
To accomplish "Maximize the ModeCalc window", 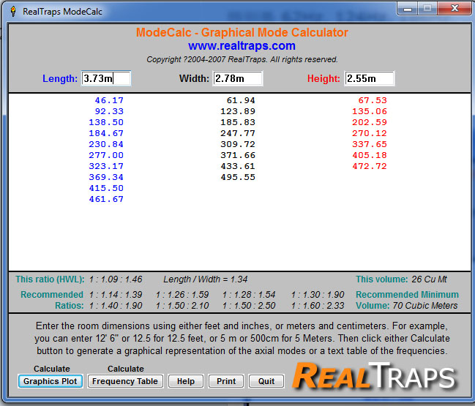I will (427, 8).
